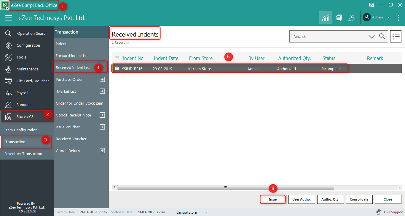This screenshot has height=216, width=405.
Task: Select Received Indent List menu item
Action: pyautogui.click(x=73, y=67)
